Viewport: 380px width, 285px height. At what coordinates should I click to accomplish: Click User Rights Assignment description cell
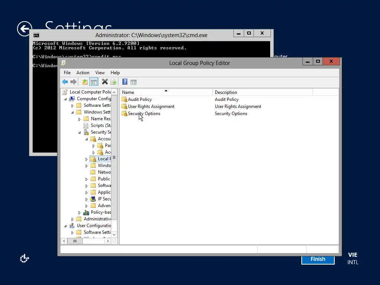coord(238,107)
